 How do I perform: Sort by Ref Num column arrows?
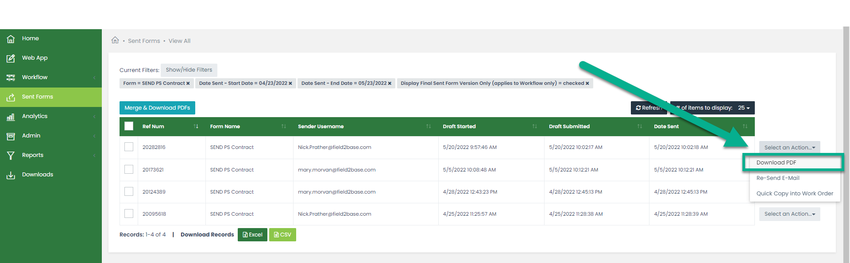[196, 126]
